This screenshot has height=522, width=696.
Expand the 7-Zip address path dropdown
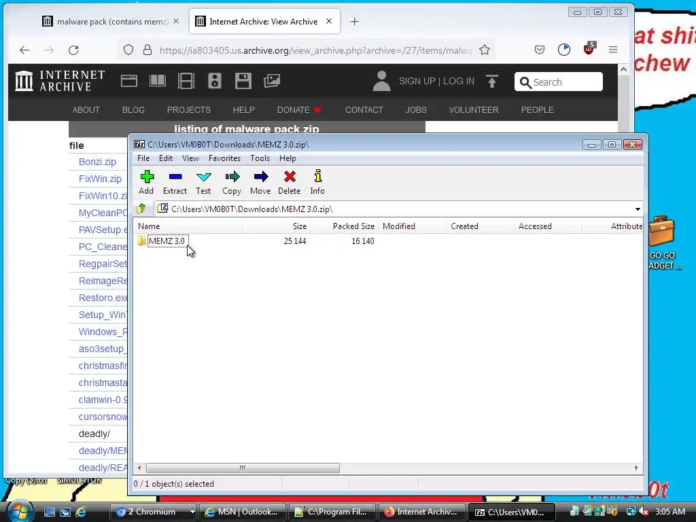(638, 209)
